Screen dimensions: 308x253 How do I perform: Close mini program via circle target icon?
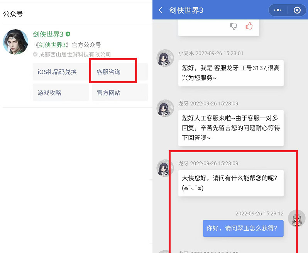[x=297, y=10]
